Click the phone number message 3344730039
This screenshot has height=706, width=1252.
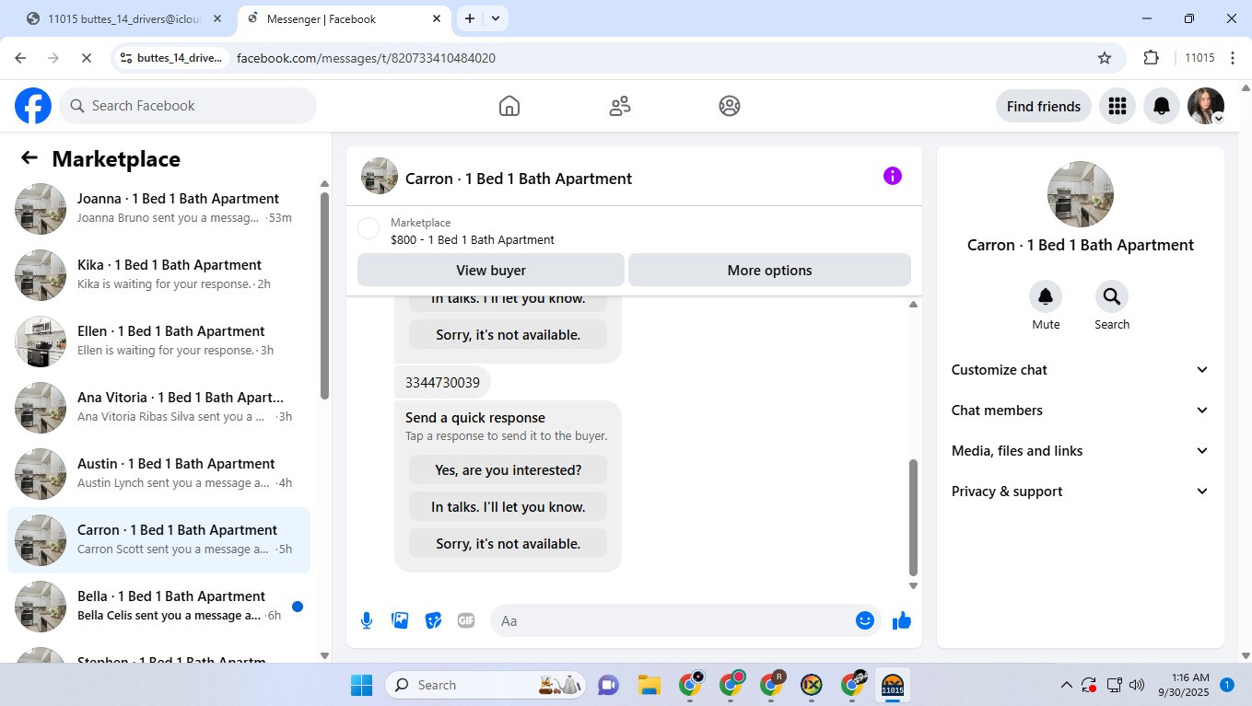click(442, 382)
